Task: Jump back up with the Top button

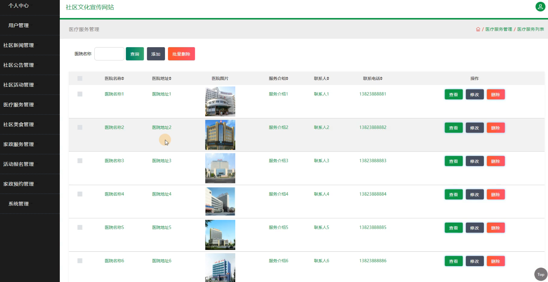Action: click(541, 274)
